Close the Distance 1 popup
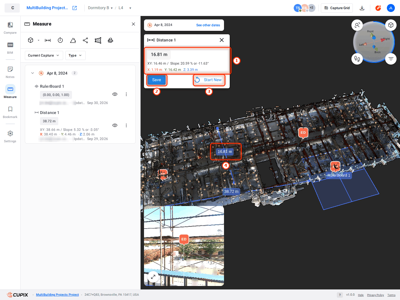 (x=222, y=40)
